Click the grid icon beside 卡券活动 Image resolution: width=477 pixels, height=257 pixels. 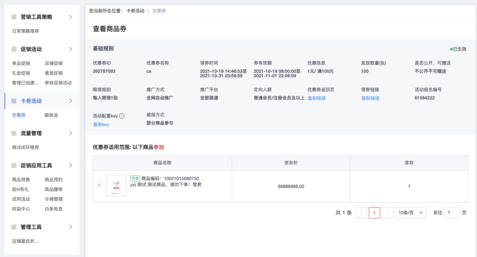pyautogui.click(x=14, y=101)
